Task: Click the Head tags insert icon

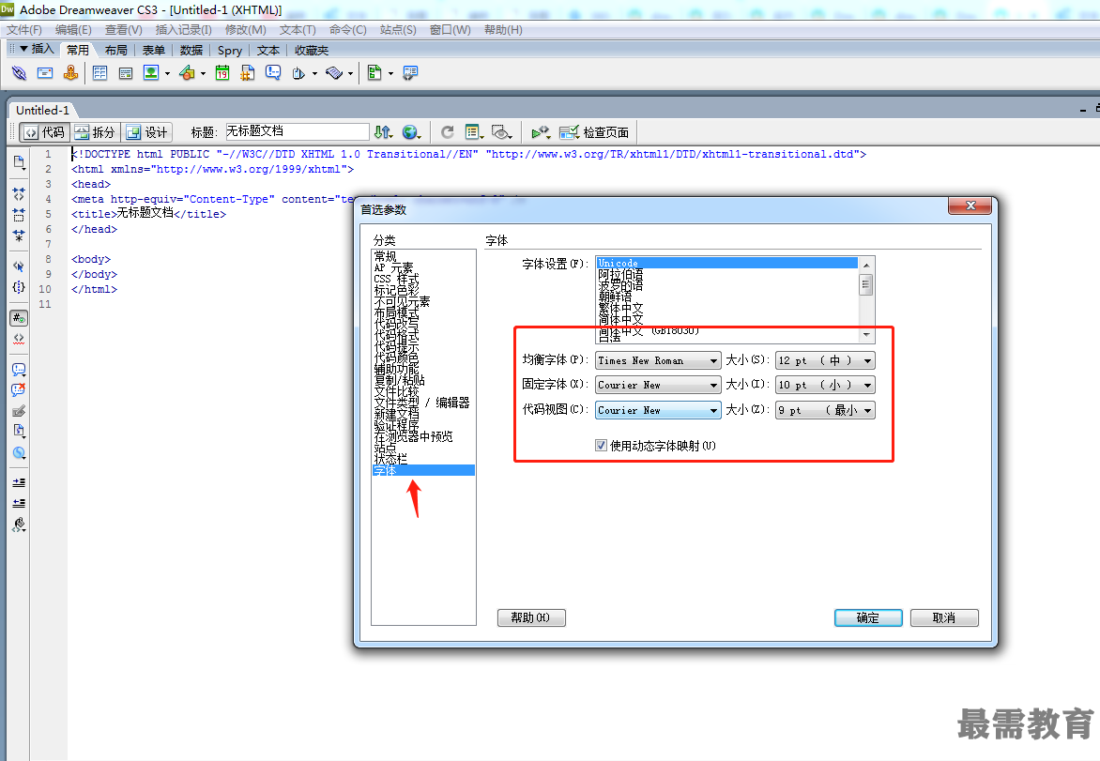Action: (298, 73)
